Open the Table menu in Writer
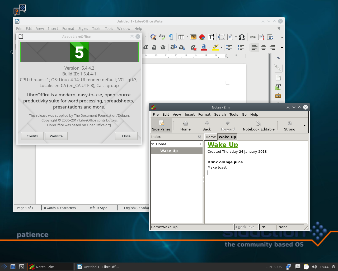 click(96, 29)
